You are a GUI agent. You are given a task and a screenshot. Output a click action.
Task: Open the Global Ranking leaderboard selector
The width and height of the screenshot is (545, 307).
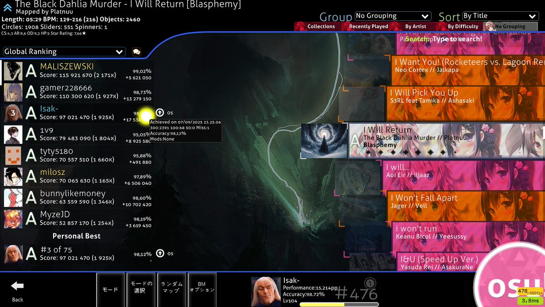coord(64,51)
